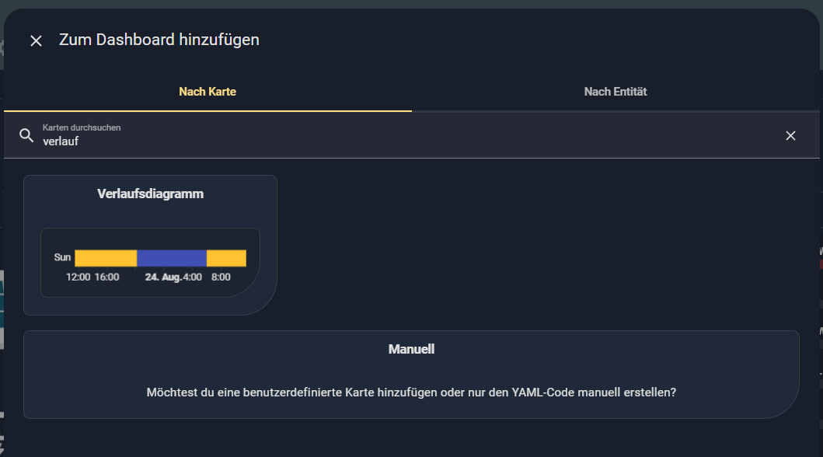823x457 pixels.
Task: Click the Manuell card's YAML description text
Action: 411,392
